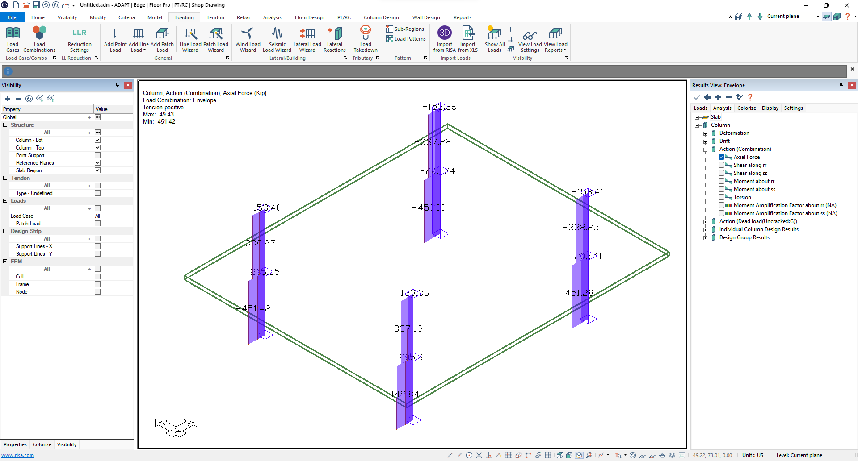The width and height of the screenshot is (858, 461).
Task: Select the Add Point Load tool
Action: coord(115,39)
